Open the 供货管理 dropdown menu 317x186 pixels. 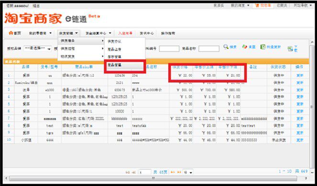coord(69,33)
